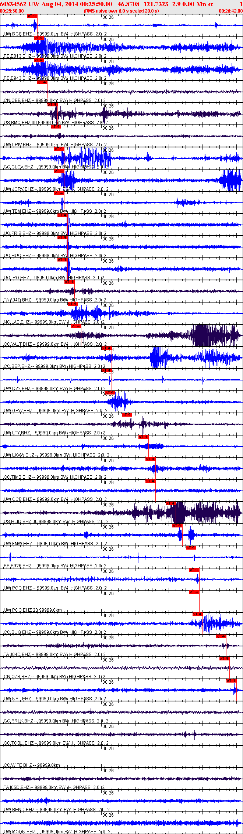
Task: Click the red pick marker on the CN OZB trace
Action: click(225, 659)
